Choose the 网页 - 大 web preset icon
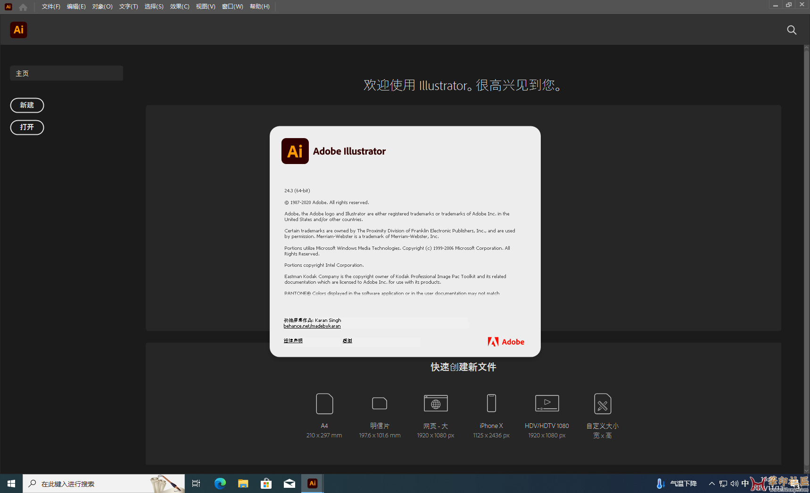 (x=436, y=403)
